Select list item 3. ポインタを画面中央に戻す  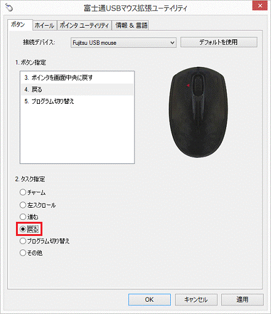[77, 77]
